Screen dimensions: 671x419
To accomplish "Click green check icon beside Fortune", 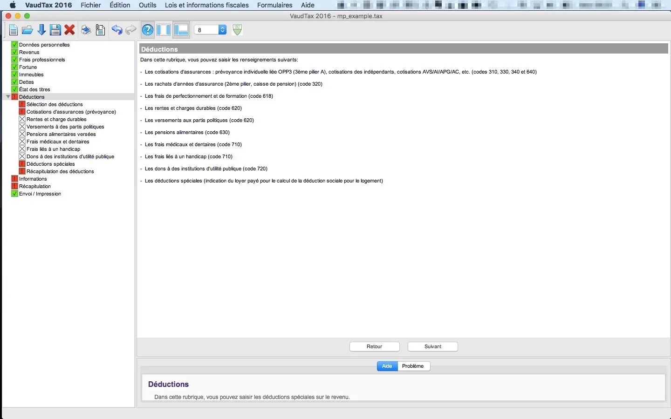I will pyautogui.click(x=14, y=67).
